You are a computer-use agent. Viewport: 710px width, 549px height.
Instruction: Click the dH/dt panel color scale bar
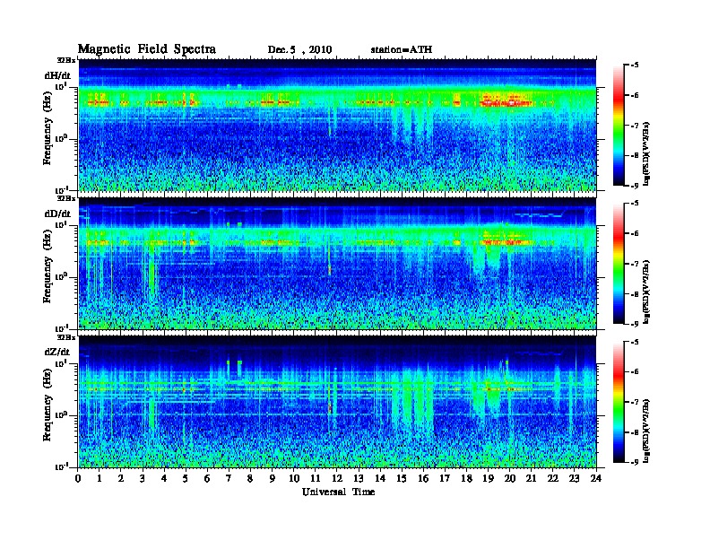[619, 126]
